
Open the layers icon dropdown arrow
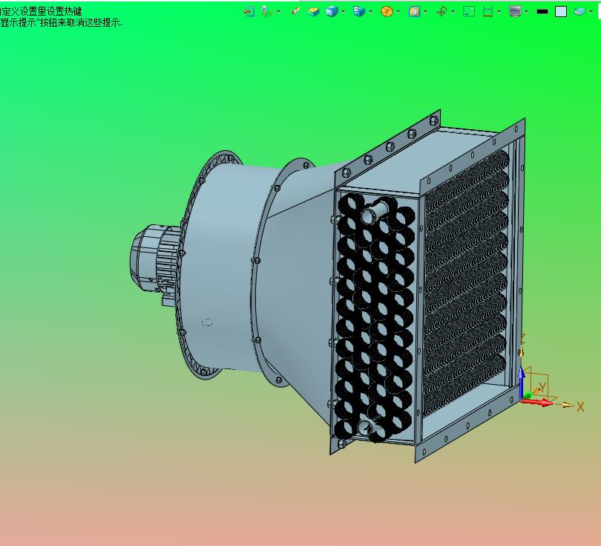(591, 12)
